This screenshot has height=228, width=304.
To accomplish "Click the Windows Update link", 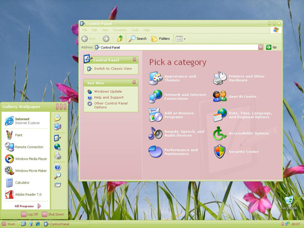I will tap(108, 92).
